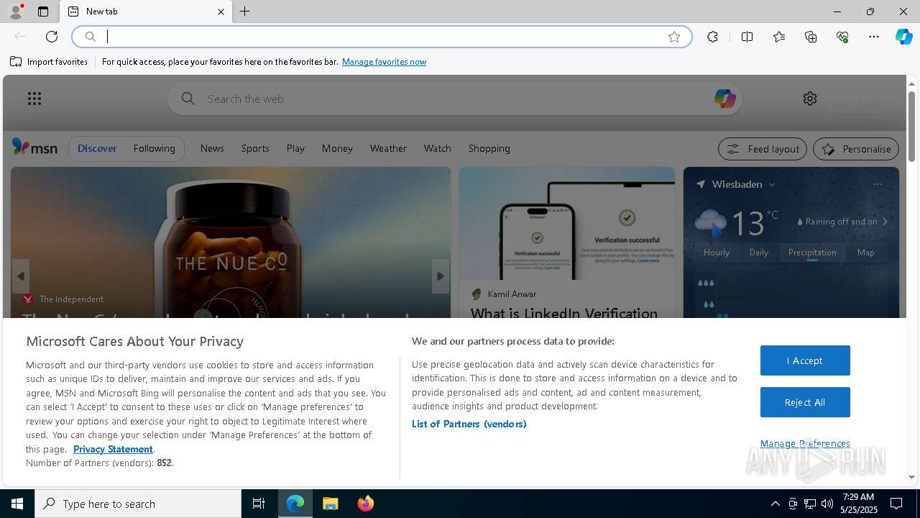Viewport: 920px width, 518px height.
Task: Click the I Accept button
Action: tap(805, 360)
